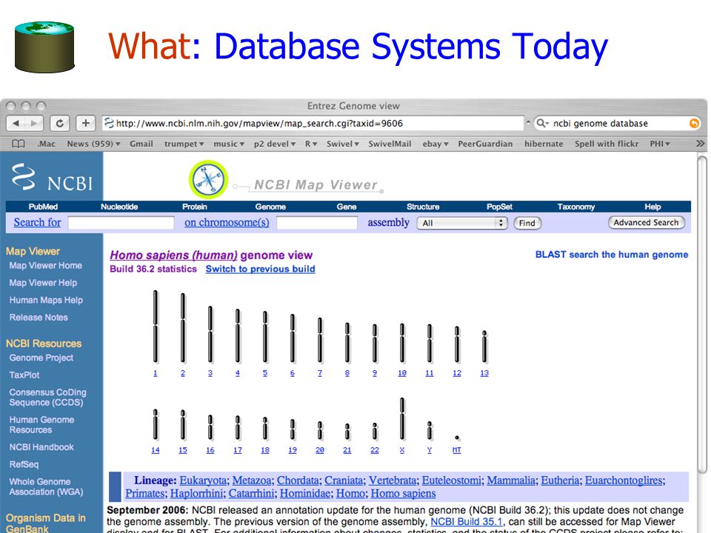The height and width of the screenshot is (533, 711).
Task: Add bookmark with the plus button
Action: click(x=85, y=123)
